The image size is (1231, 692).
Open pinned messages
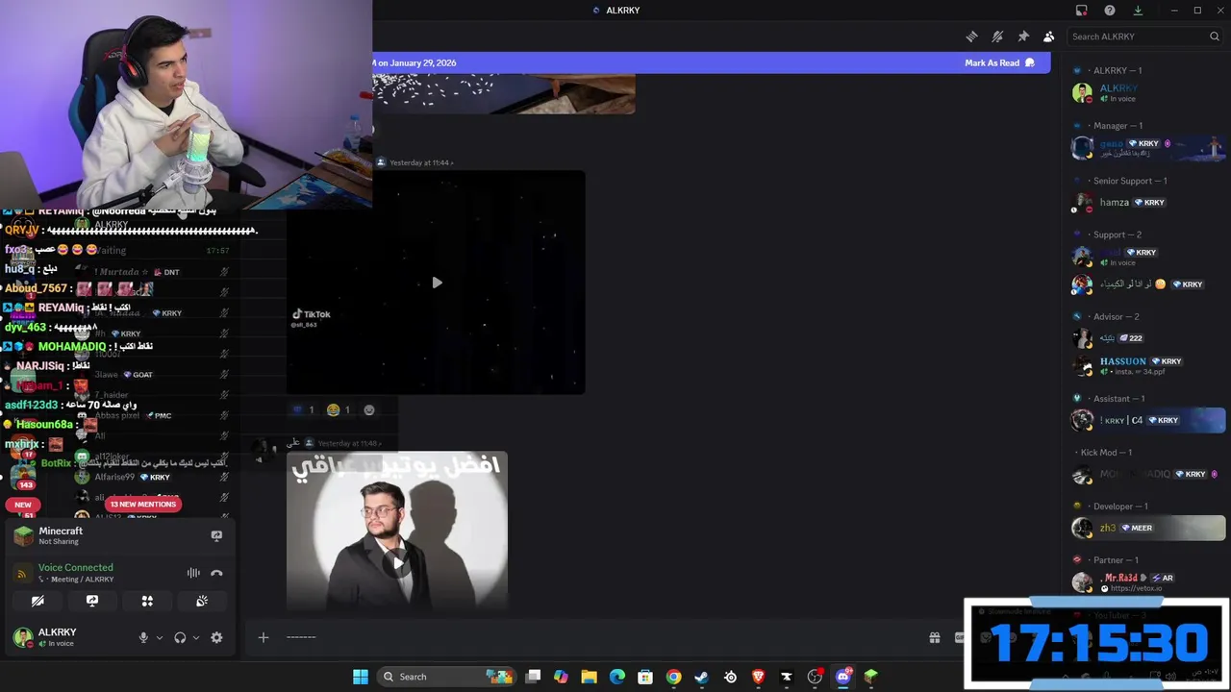click(1023, 37)
